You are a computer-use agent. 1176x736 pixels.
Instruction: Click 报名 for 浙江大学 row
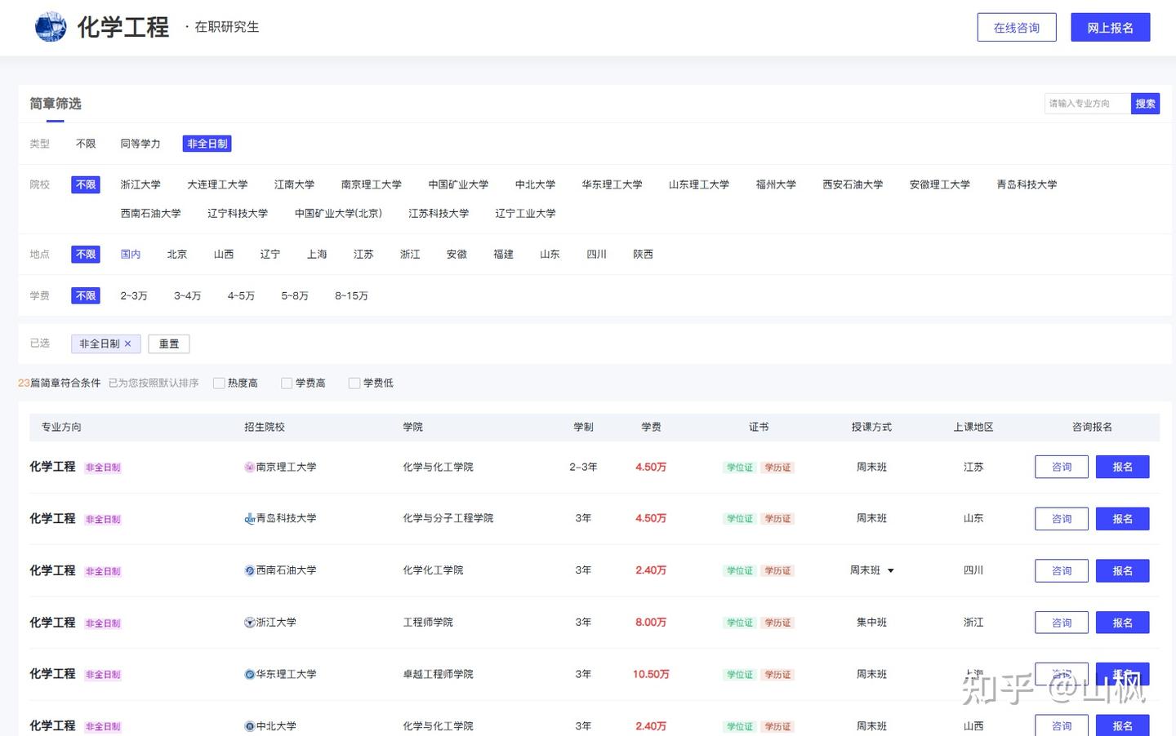(1123, 623)
